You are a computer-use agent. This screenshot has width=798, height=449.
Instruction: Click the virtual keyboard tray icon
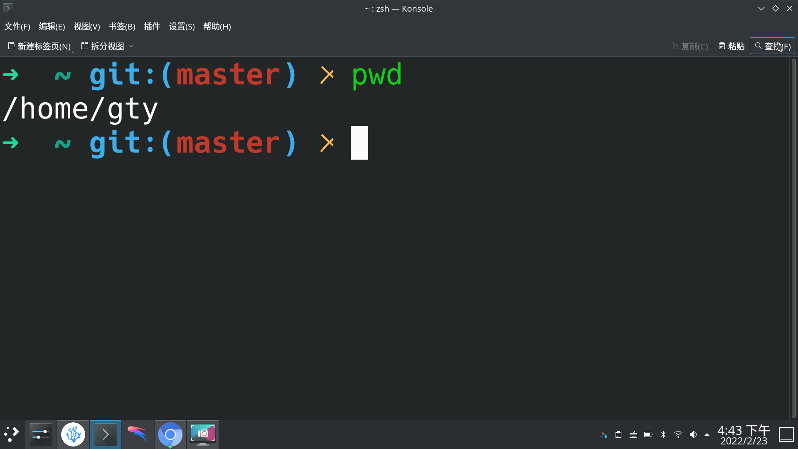(x=633, y=435)
